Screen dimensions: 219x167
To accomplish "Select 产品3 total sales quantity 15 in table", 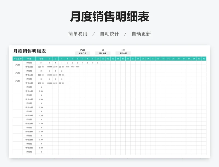I will pos(41,79).
